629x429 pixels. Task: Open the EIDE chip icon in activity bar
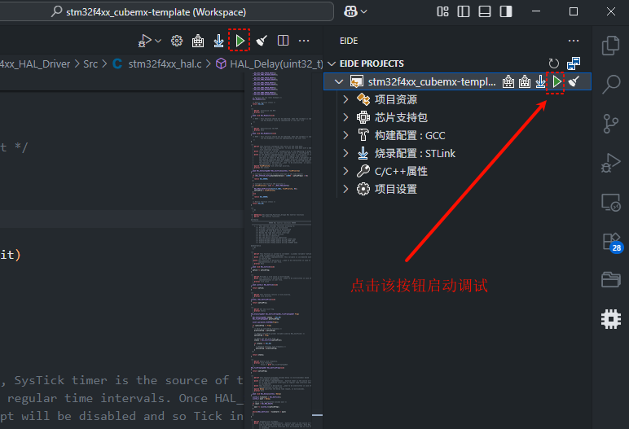pos(610,319)
